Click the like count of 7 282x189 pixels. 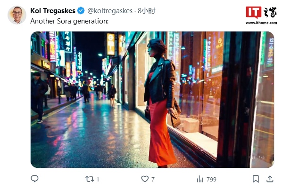click(153, 179)
